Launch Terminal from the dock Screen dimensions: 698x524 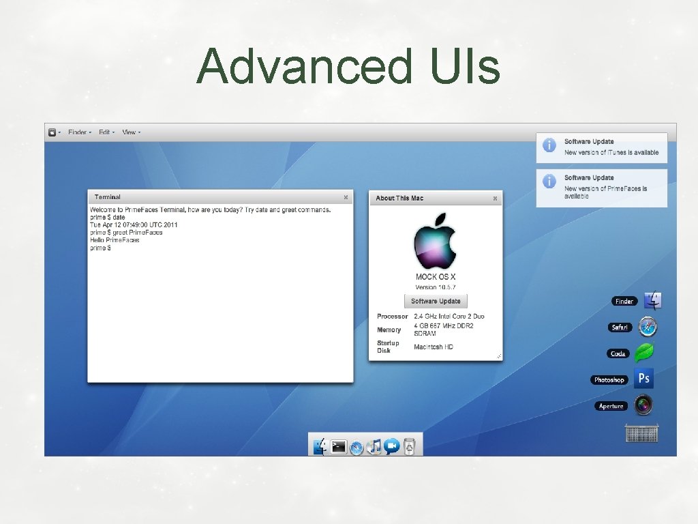tap(338, 446)
